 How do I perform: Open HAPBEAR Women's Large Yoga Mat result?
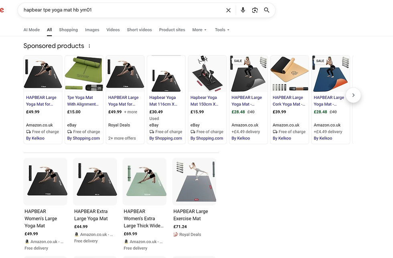pyautogui.click(x=41, y=218)
